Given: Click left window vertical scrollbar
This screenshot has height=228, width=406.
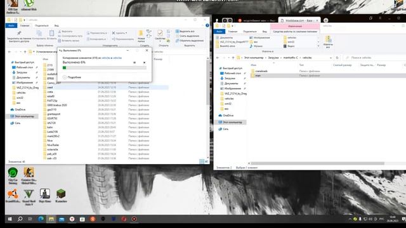Looking at the screenshot, I should 207,82.
